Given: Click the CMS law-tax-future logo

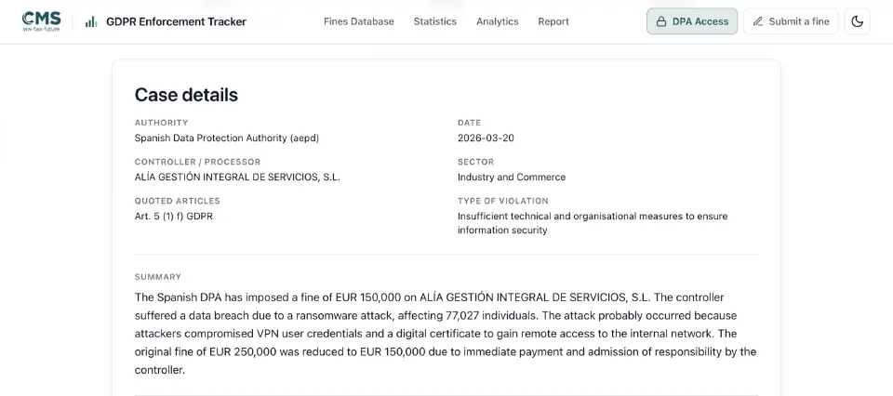Looking at the screenshot, I should 41,21.
